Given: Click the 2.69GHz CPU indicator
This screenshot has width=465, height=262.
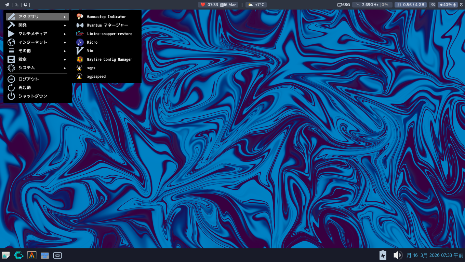Looking at the screenshot, I should pyautogui.click(x=372, y=5).
